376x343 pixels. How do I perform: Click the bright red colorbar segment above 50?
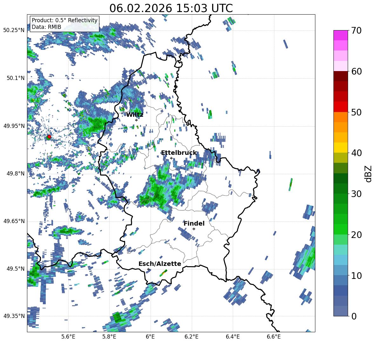pyautogui.click(x=340, y=107)
